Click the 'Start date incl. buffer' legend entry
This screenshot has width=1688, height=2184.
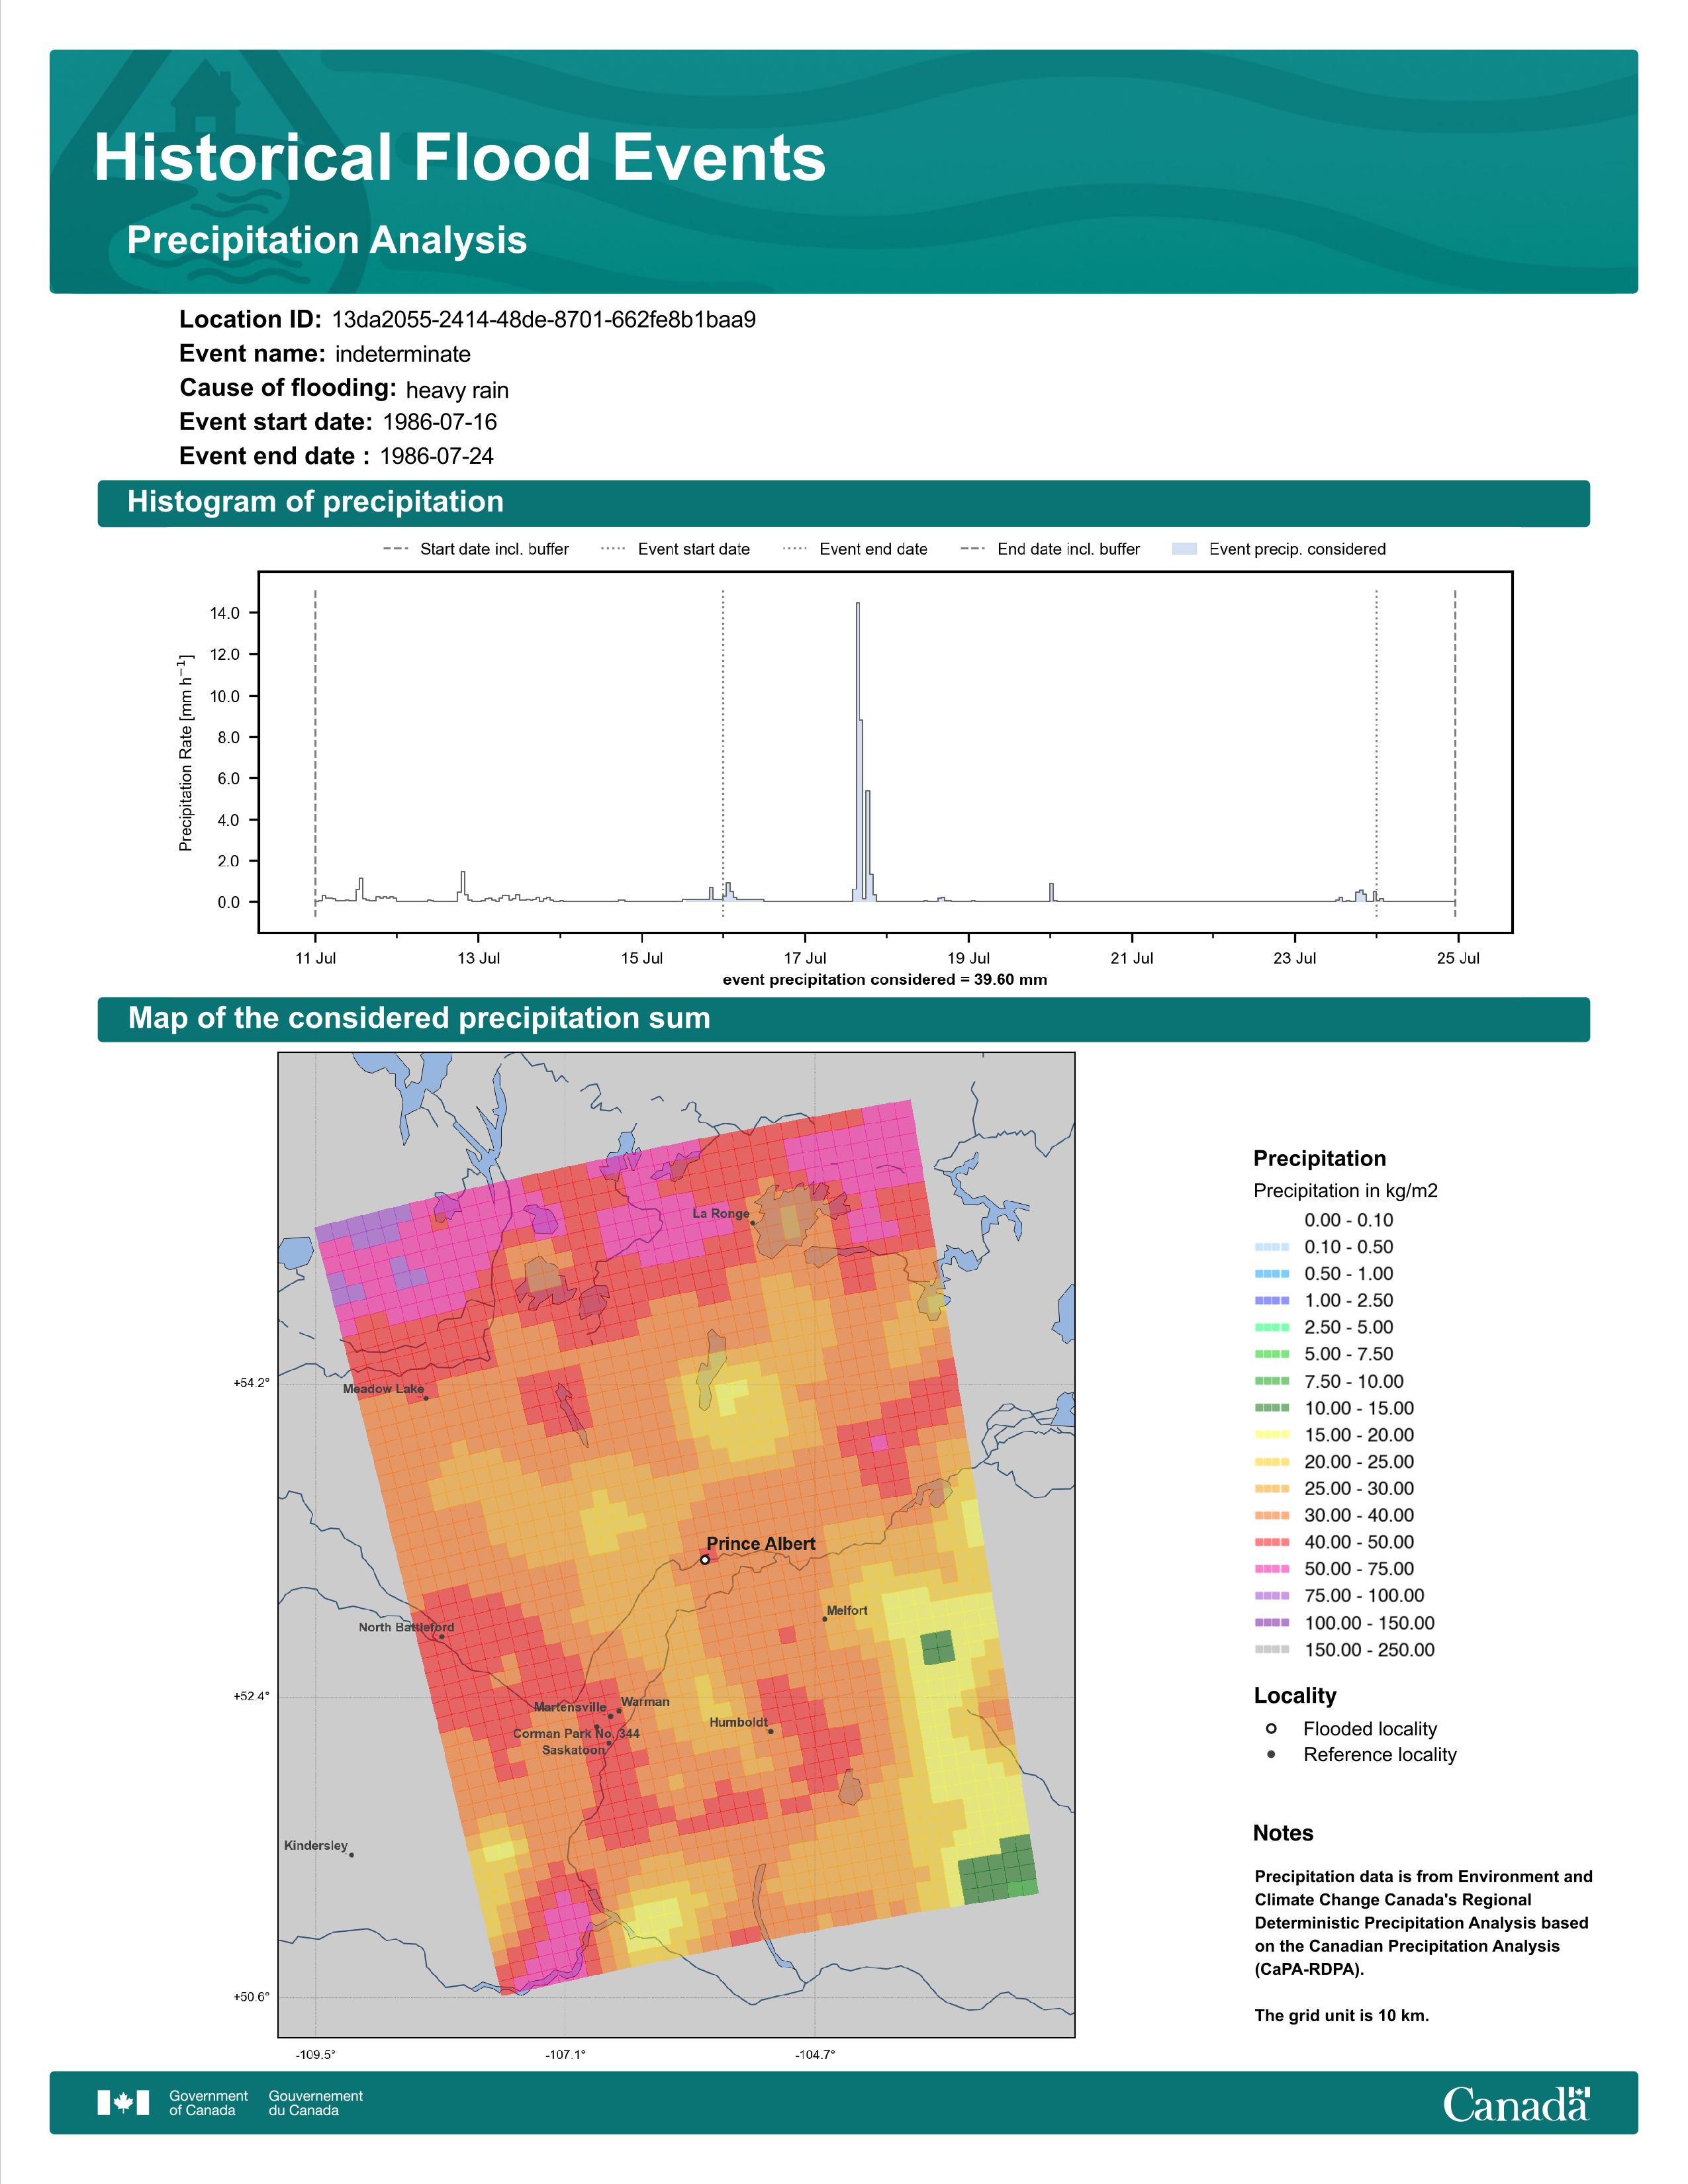(x=476, y=549)
